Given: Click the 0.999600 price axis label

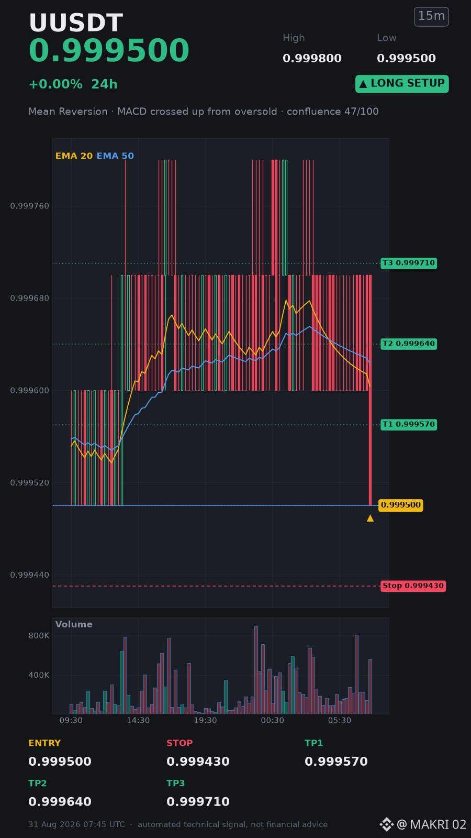Looking at the screenshot, I should tap(30, 391).
